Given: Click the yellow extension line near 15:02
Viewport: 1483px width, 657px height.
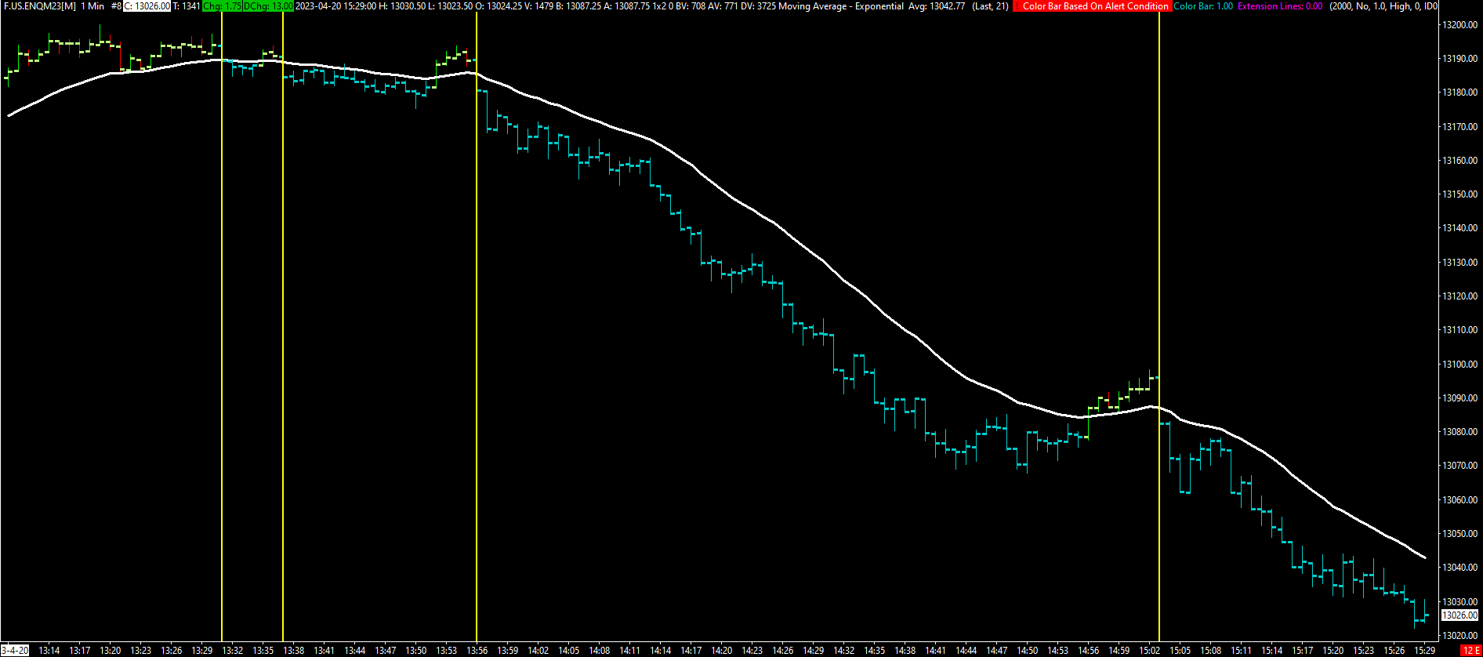Looking at the screenshot, I should [1159, 328].
